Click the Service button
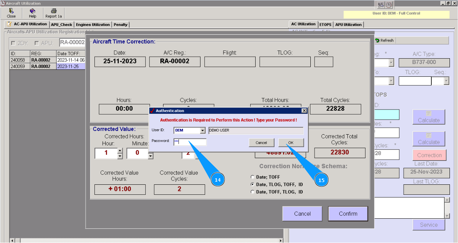This screenshot has width=458, height=243. click(x=428, y=225)
